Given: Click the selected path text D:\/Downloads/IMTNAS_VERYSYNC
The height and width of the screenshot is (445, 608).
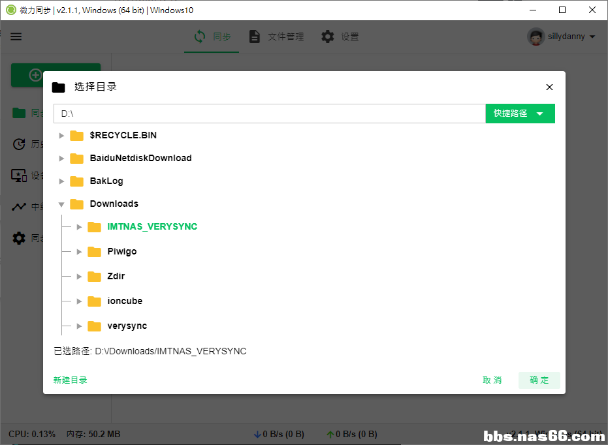Looking at the screenshot, I should (x=170, y=351).
